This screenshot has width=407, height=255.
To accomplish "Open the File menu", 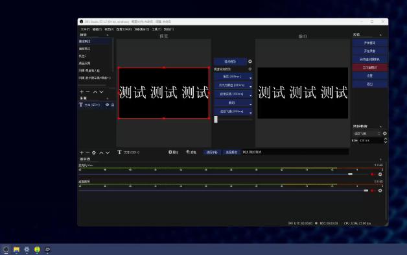I will tap(85, 29).
